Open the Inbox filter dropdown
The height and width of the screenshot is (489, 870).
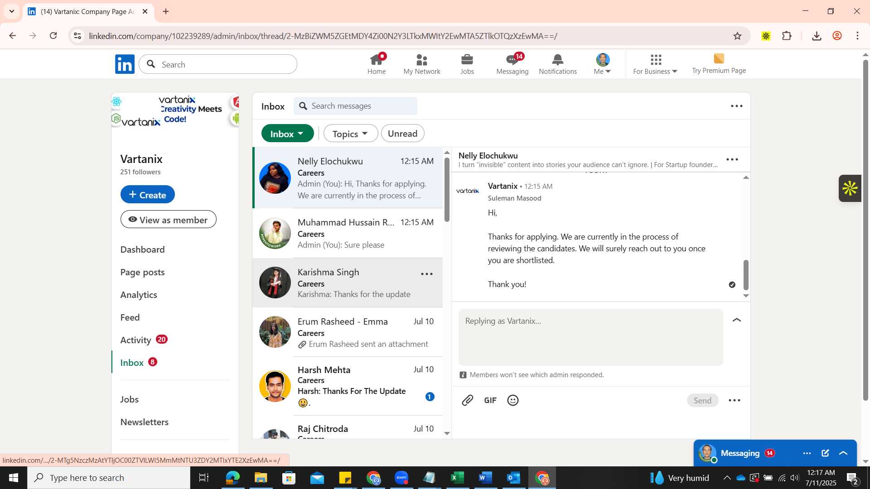click(288, 134)
